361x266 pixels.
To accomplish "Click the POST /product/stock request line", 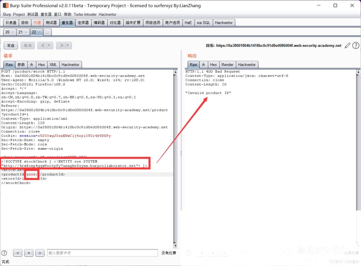I will [33, 72].
